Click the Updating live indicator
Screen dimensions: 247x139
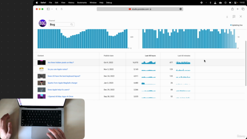tap(236, 25)
